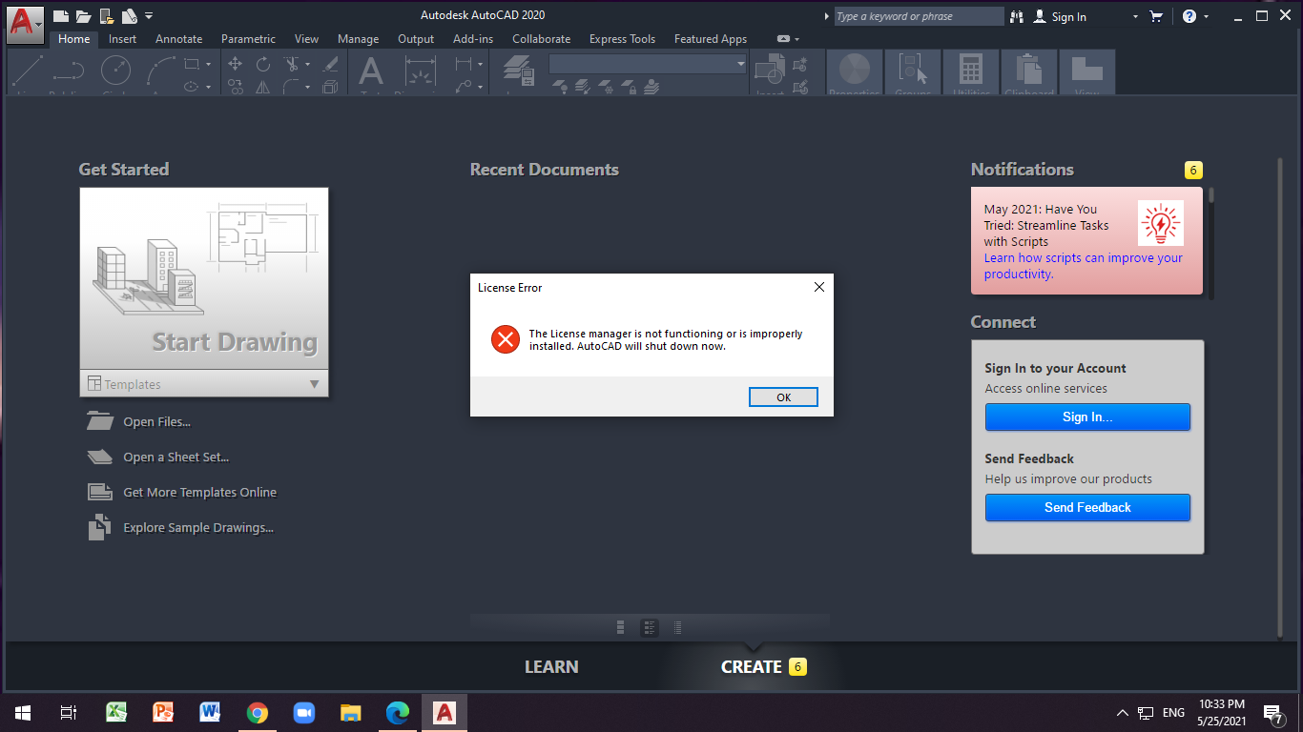This screenshot has width=1303, height=732.
Task: Expand the Trim tool dropdown arrow
Action: point(307,65)
